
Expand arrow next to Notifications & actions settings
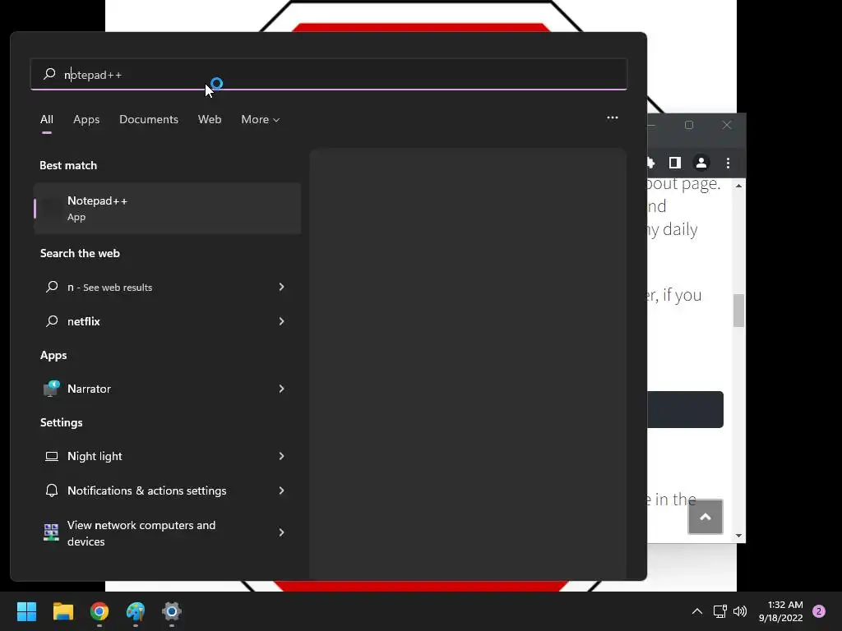click(x=281, y=491)
